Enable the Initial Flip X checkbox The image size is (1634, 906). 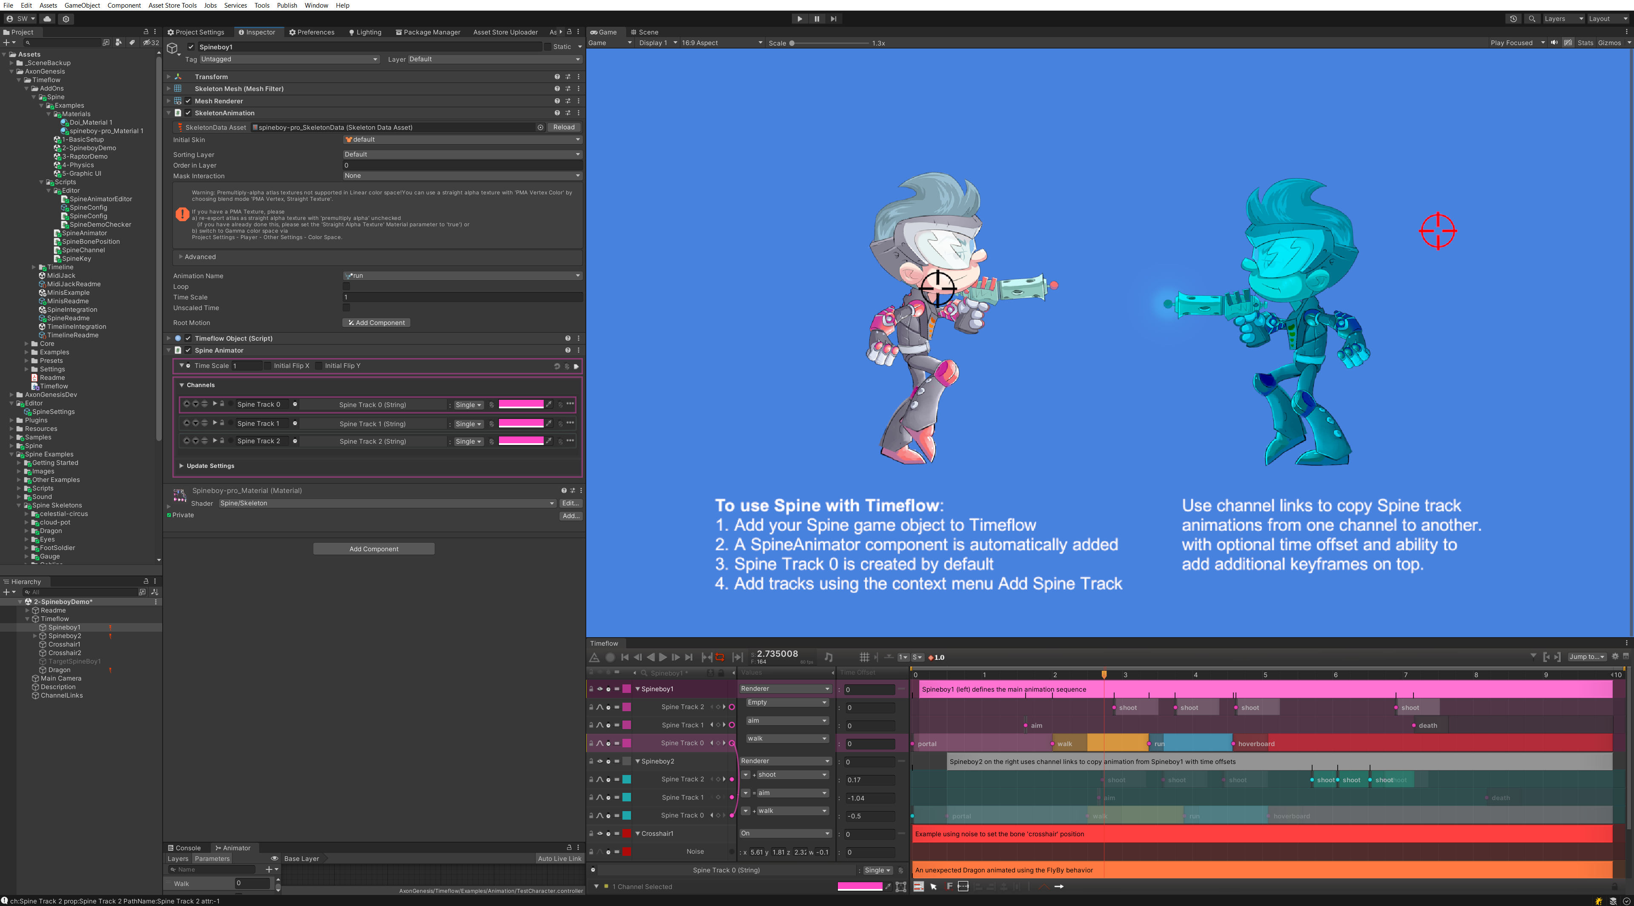[x=268, y=365]
